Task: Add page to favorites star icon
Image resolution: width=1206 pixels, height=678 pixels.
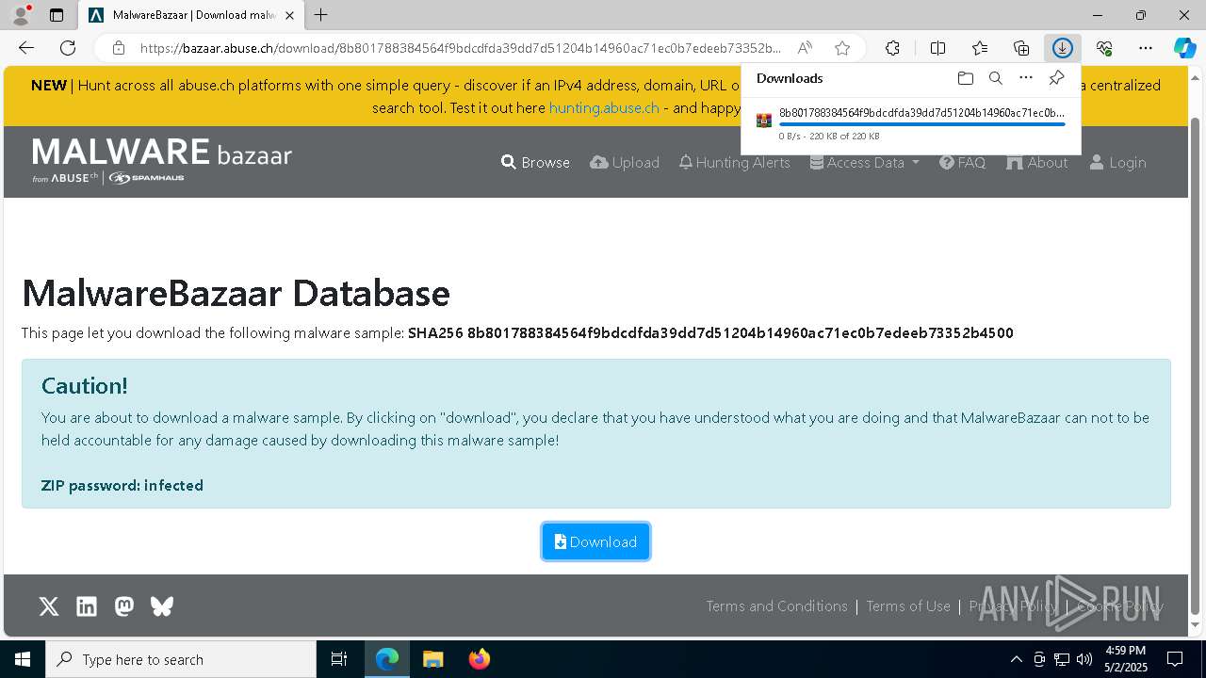Action: (x=842, y=48)
